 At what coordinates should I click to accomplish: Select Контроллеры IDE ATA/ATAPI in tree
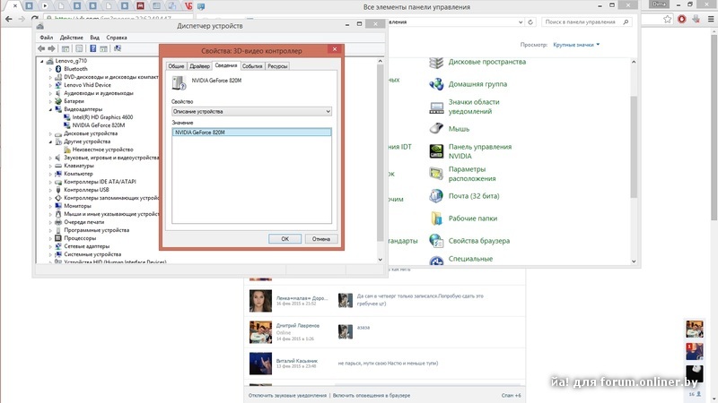click(x=100, y=182)
